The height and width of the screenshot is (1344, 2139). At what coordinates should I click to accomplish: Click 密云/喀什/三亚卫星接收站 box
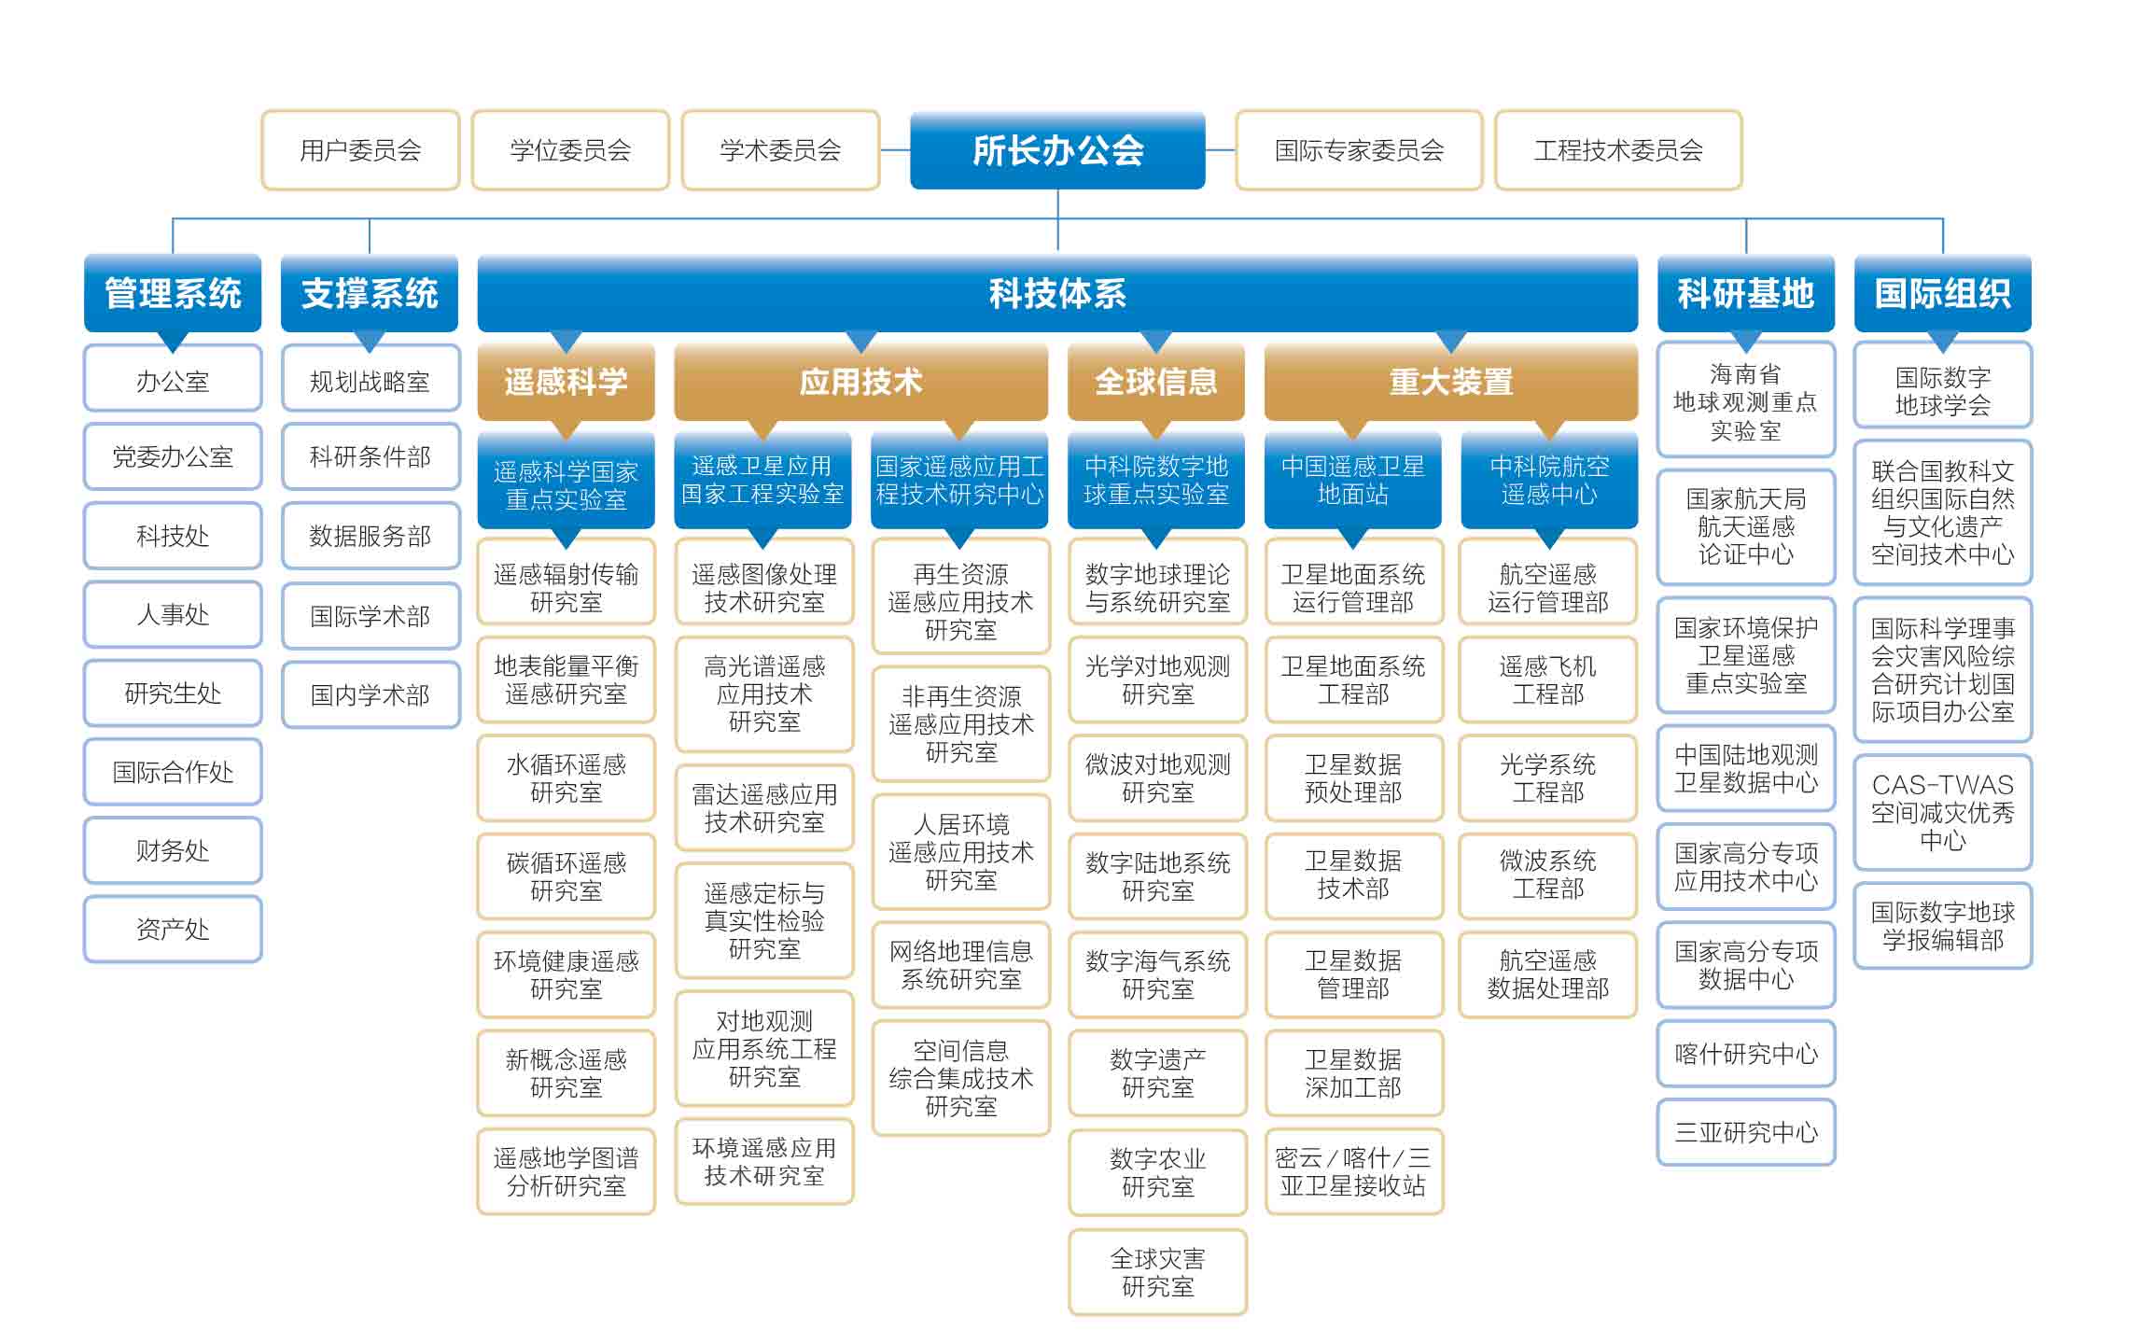tap(1353, 1171)
